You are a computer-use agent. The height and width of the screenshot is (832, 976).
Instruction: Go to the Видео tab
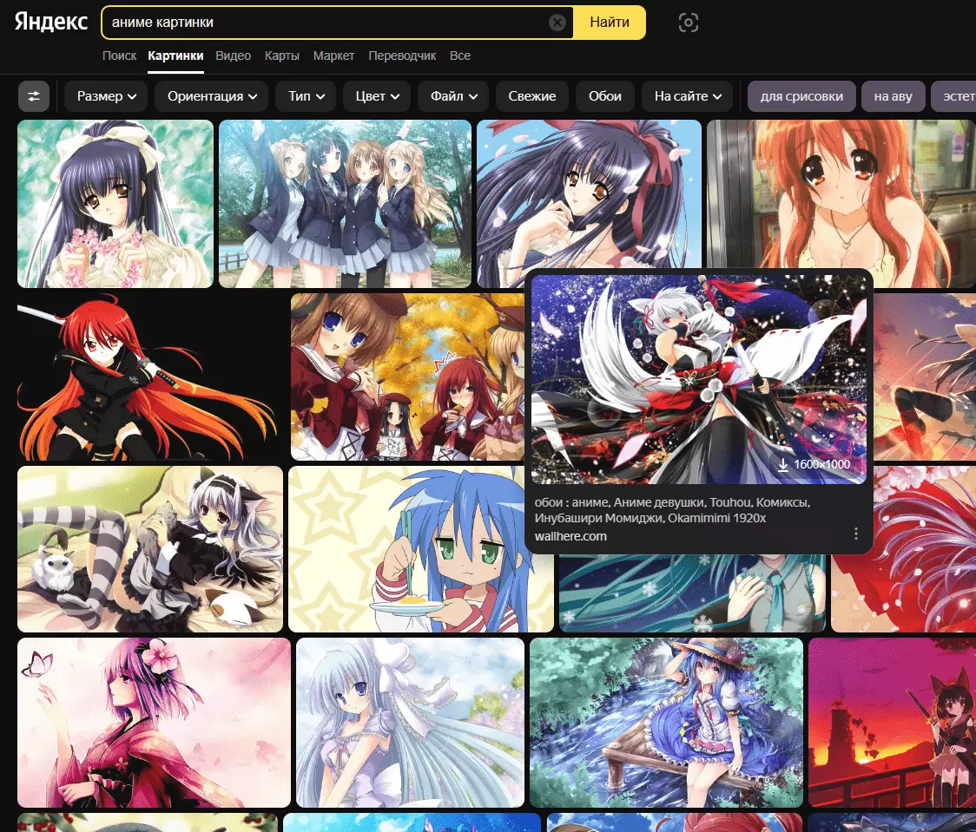(233, 56)
